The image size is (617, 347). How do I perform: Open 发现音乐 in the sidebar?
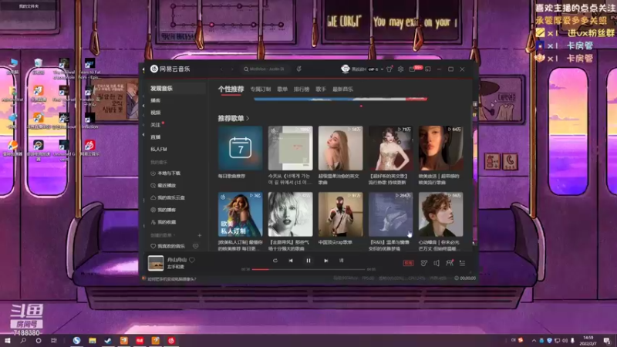[x=176, y=89]
